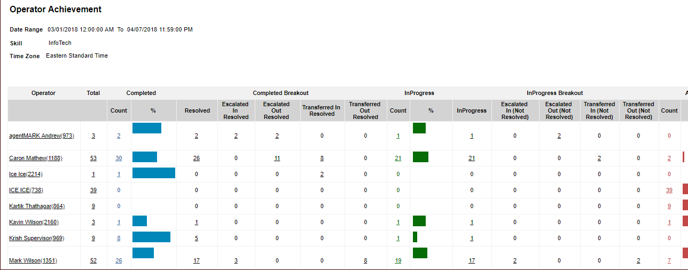Open Mark Wilson's total value 52
This screenshot has width=688, height=270.
pos(93,261)
